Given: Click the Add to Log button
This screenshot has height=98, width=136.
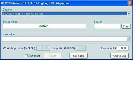Looking at the screenshot, I should pyautogui.click(x=119, y=56).
